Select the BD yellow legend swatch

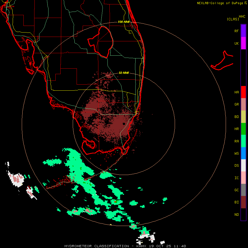(243, 117)
